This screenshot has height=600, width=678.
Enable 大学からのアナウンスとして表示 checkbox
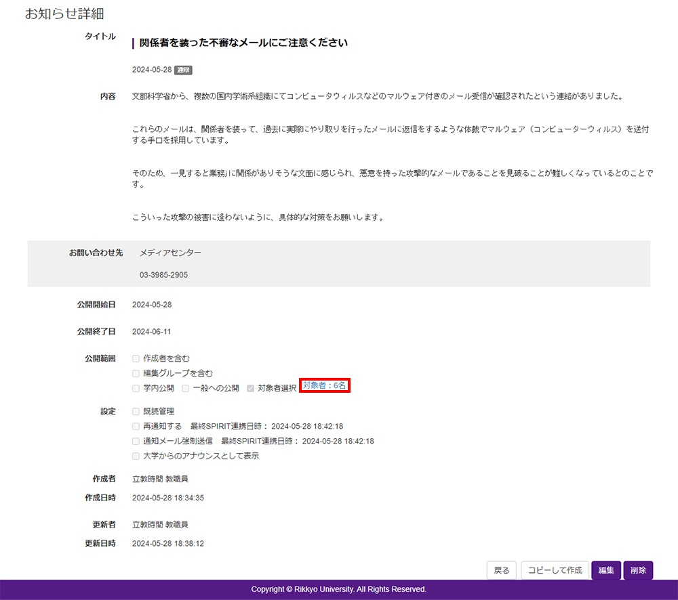click(x=136, y=456)
